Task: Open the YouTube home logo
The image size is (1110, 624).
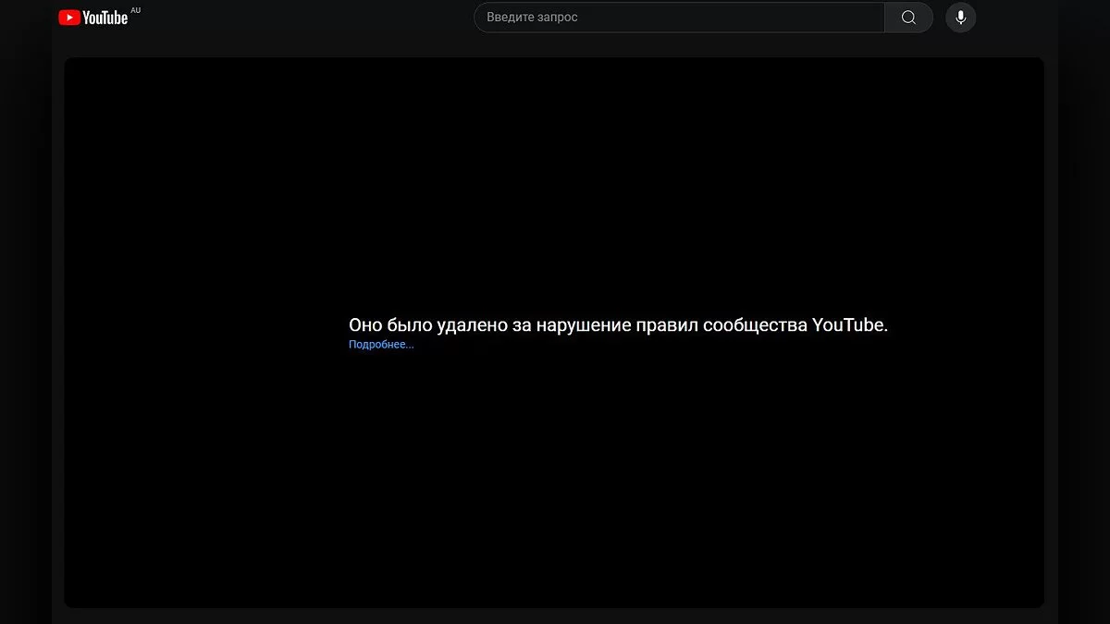Action: 92,17
